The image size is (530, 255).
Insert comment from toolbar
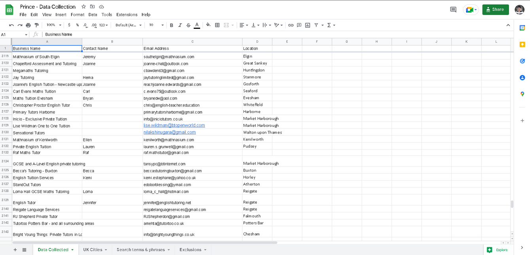click(299, 25)
